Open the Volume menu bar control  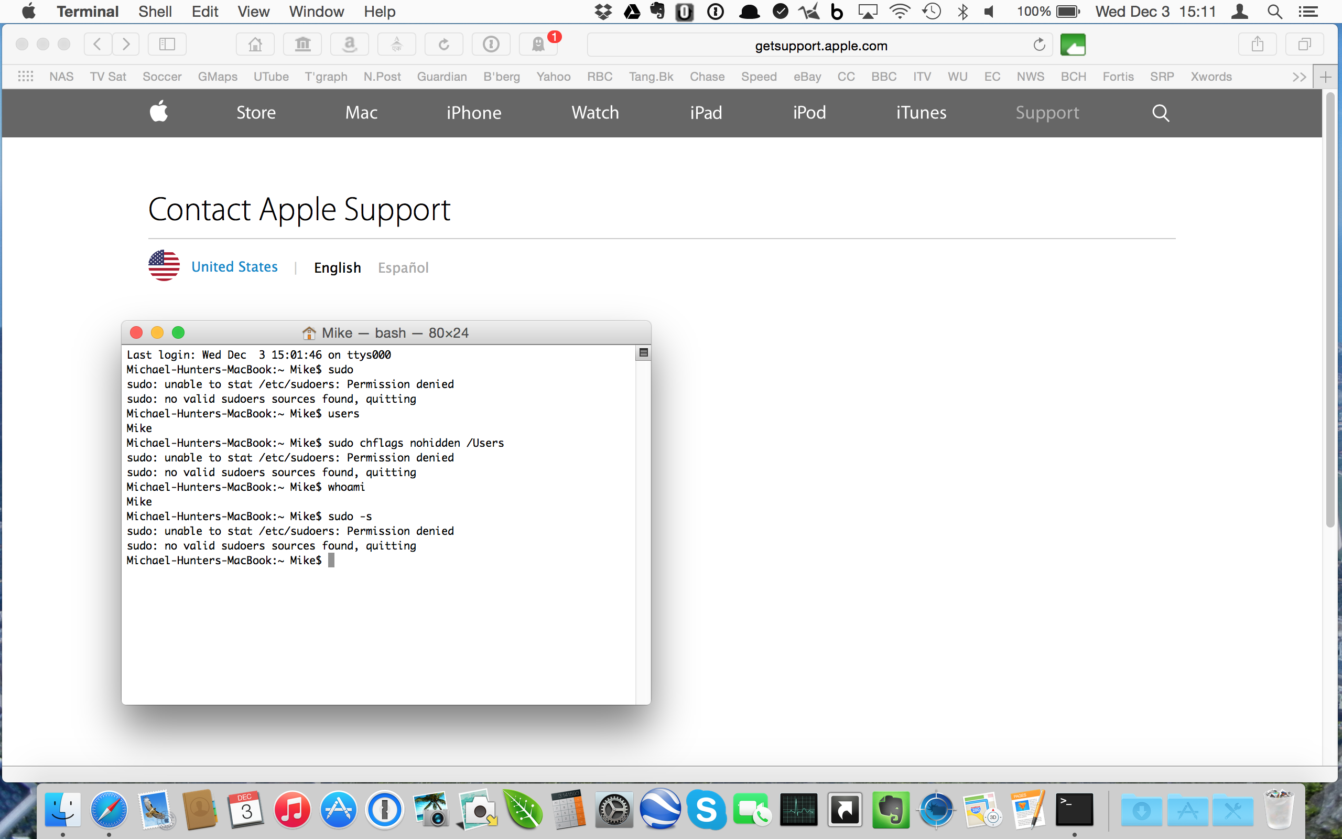(x=989, y=12)
